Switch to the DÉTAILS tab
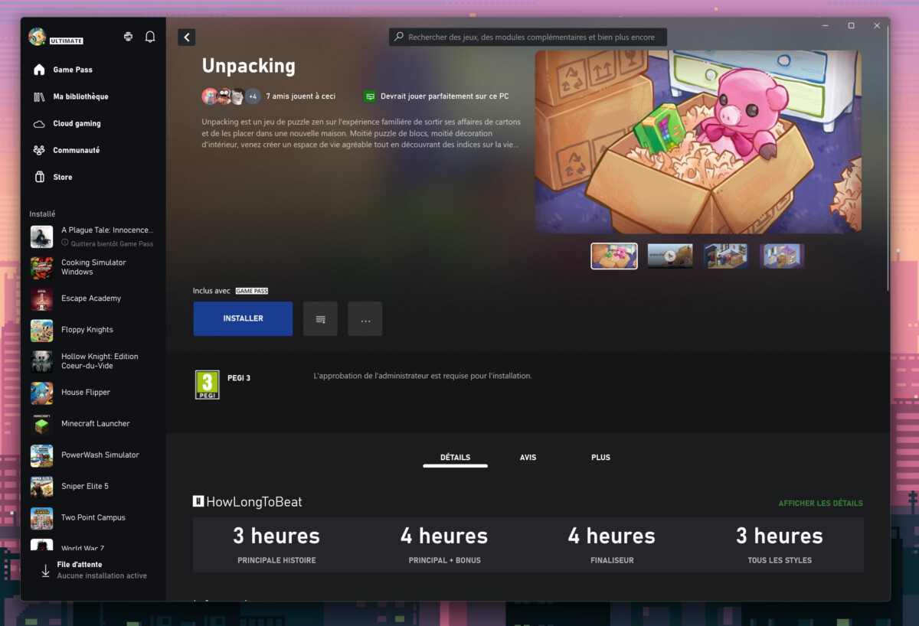 pos(455,458)
